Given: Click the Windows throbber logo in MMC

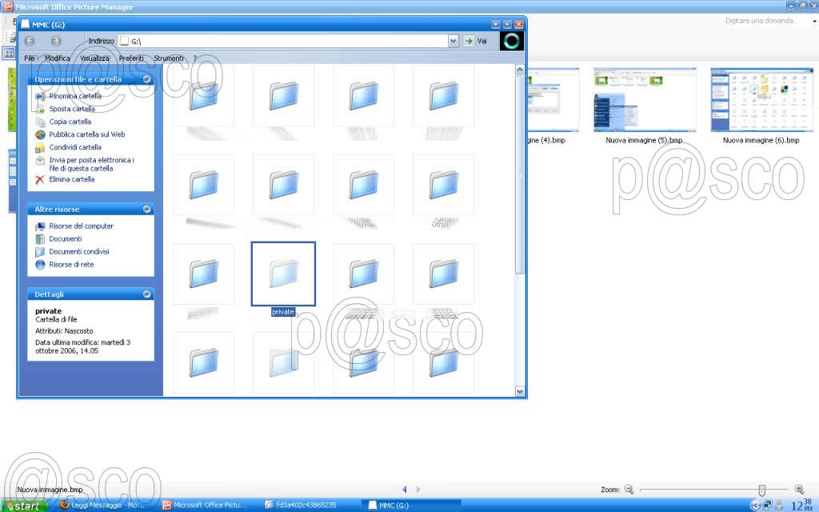Looking at the screenshot, I should point(512,41).
